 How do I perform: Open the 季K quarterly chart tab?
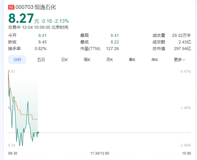click(x=132, y=60)
